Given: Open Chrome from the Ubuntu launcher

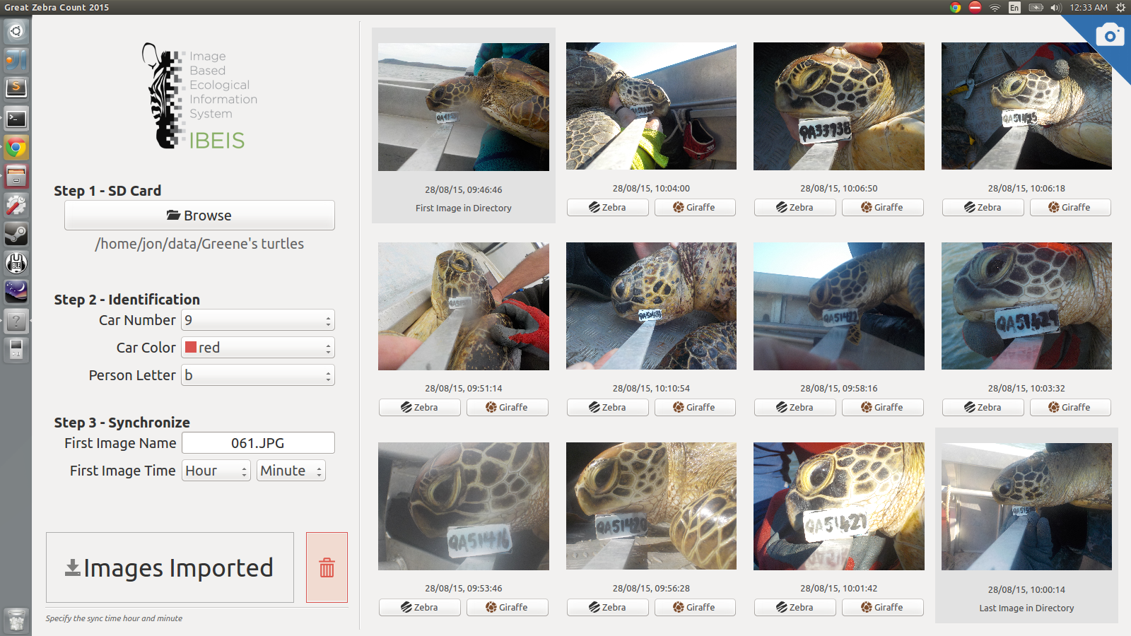Looking at the screenshot, I should point(16,148).
